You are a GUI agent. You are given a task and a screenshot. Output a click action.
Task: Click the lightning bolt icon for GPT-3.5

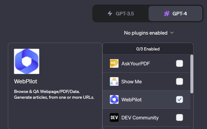[110, 13]
